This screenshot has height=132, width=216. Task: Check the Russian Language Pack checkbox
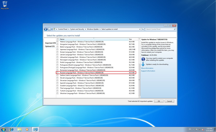point(58,73)
